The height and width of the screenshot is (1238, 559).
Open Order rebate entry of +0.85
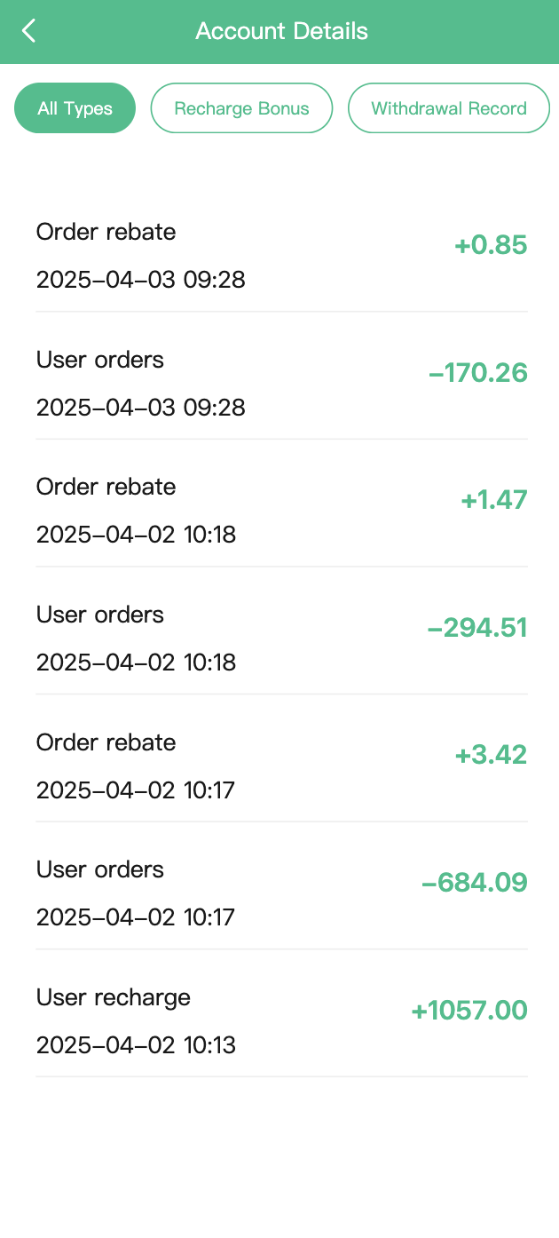coord(106,233)
